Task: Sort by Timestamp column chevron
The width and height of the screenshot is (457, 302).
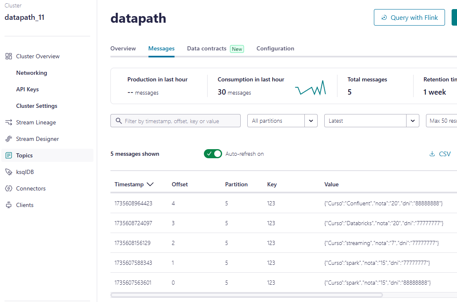Action: (x=150, y=184)
